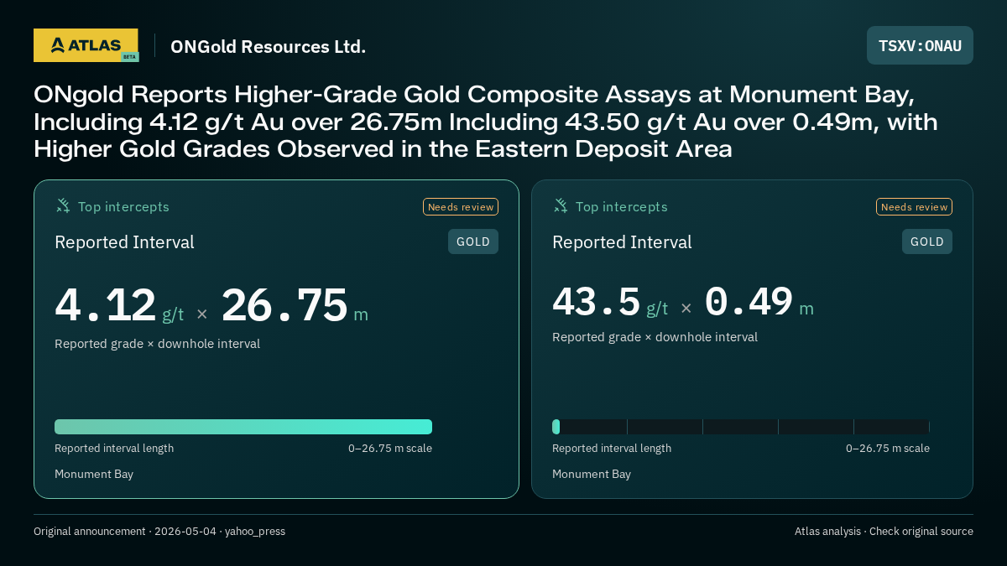Image resolution: width=1007 pixels, height=566 pixels.
Task: Click the drill icon in the right card
Action: point(561,205)
